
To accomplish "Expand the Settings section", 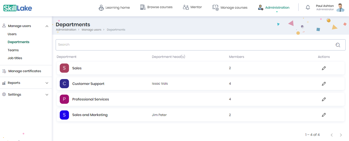I will [47, 95].
